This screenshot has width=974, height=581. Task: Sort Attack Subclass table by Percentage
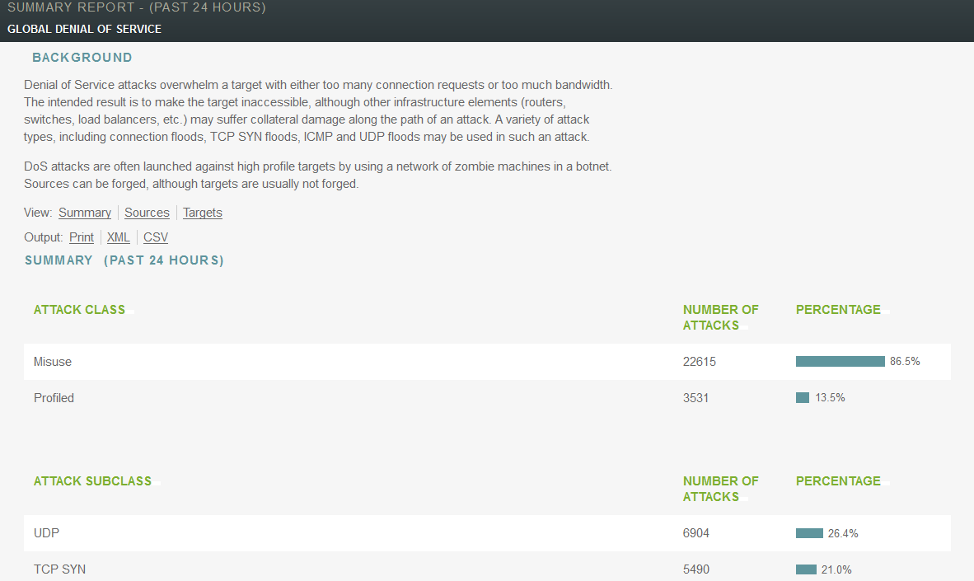838,481
